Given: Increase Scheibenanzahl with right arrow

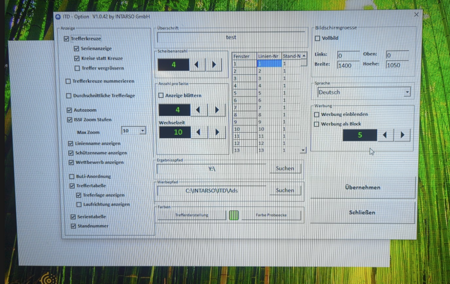Looking at the screenshot, I should pyautogui.click(x=214, y=64).
